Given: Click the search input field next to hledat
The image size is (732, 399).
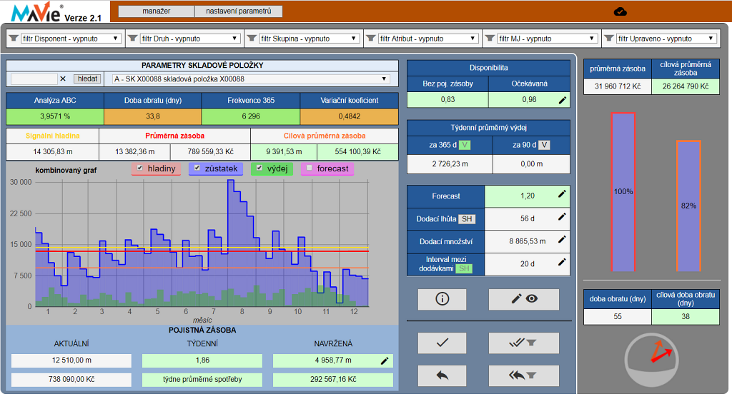Looking at the screenshot, I should coord(34,79).
